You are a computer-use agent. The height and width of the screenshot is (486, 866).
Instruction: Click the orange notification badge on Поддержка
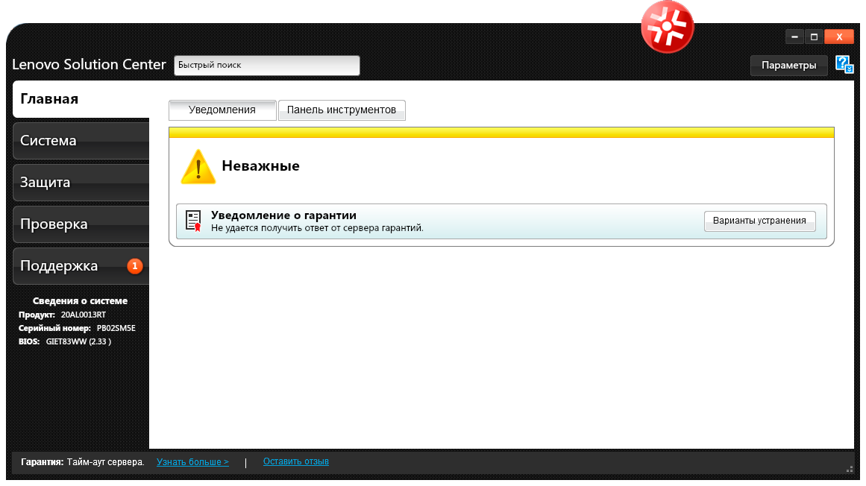(135, 266)
